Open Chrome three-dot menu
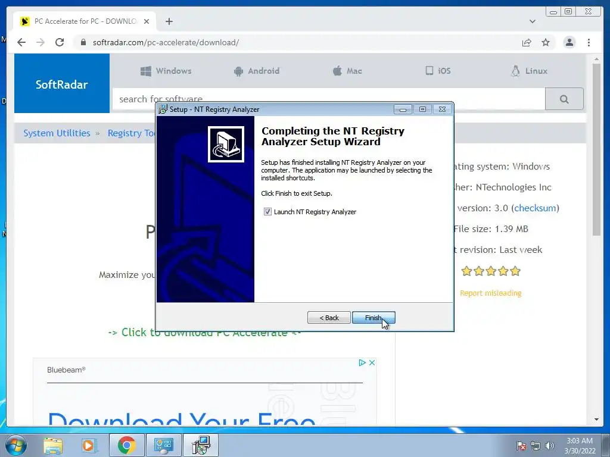The height and width of the screenshot is (457, 610). pyautogui.click(x=589, y=42)
